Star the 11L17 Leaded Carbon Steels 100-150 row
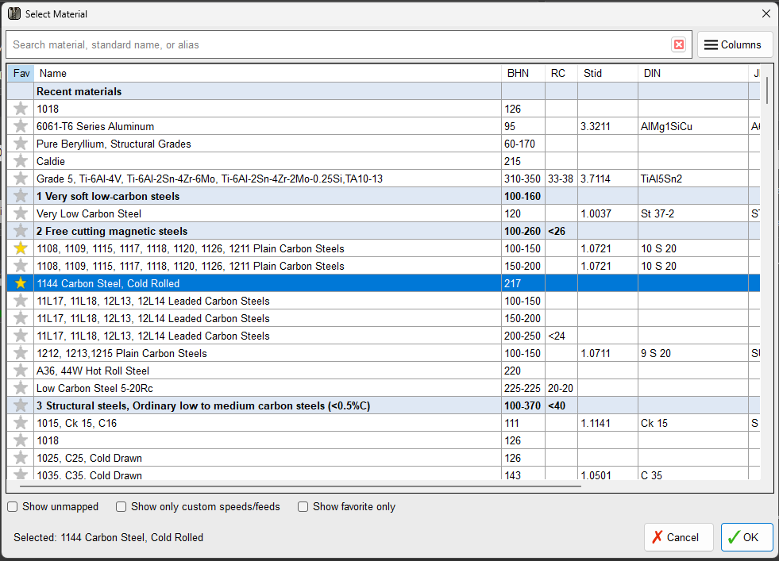Screen dimensions: 779x561 pos(21,301)
